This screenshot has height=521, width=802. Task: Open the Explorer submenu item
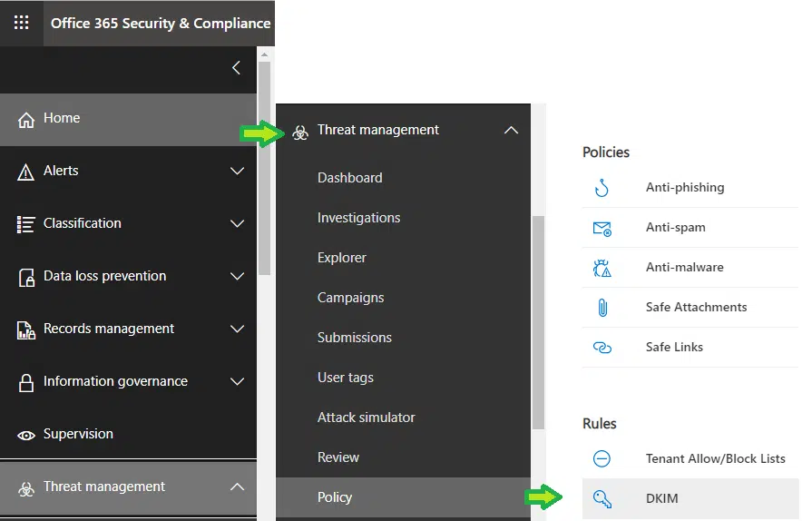[342, 258]
